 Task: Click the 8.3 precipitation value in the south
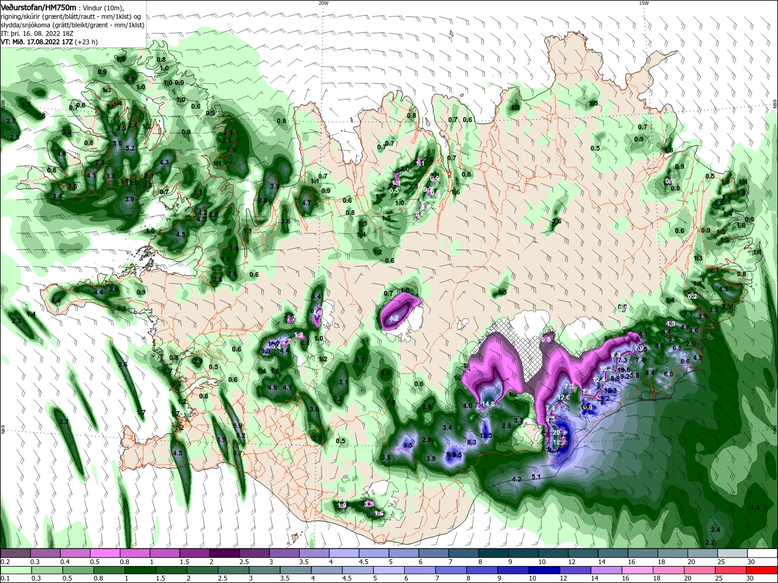pyautogui.click(x=472, y=442)
